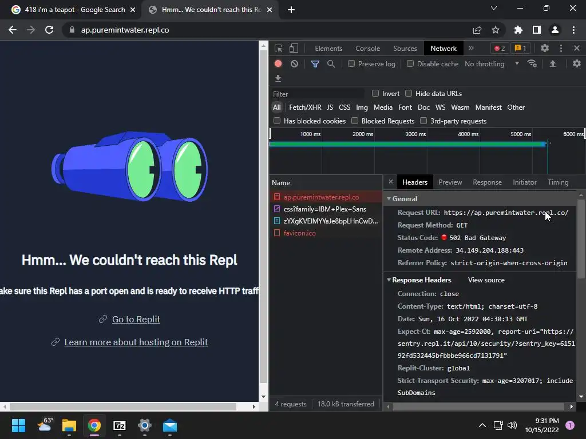Screen dimensions: 586x439
Task: Go back to previous page
Action: pyautogui.click(x=13, y=30)
